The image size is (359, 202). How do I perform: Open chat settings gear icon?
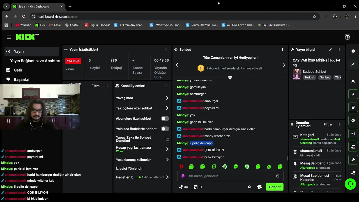249,187
